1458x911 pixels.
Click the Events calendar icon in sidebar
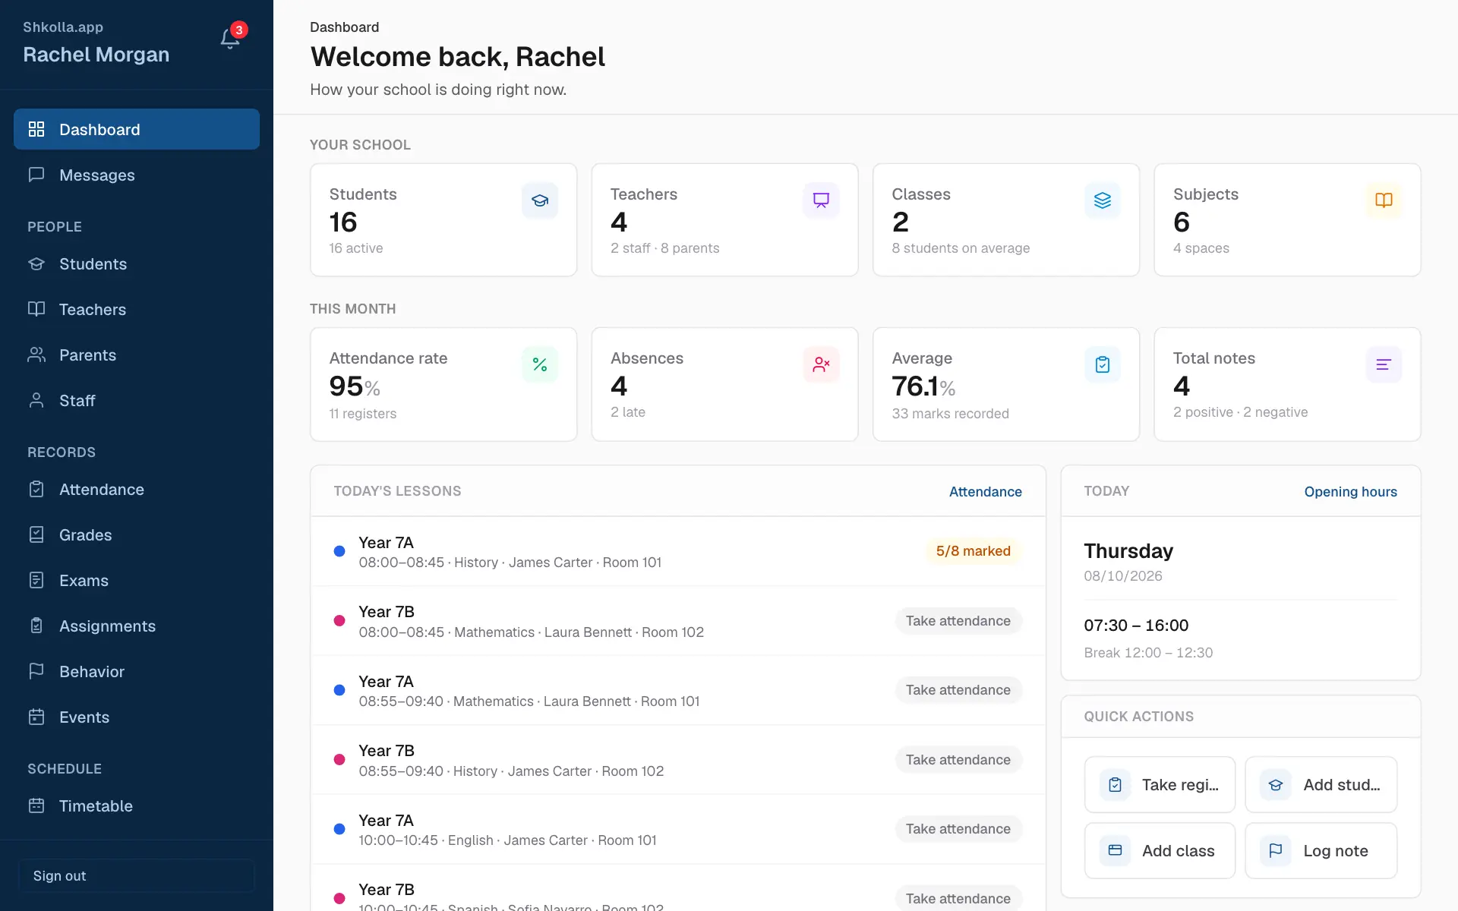tap(36, 717)
